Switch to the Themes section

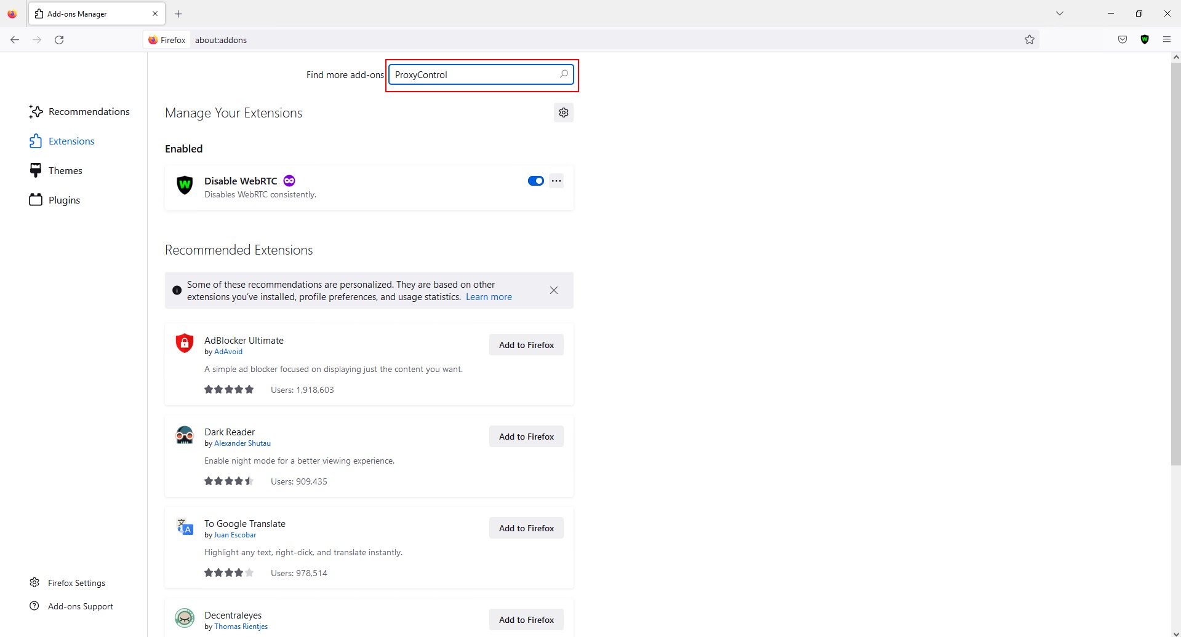pos(55,170)
